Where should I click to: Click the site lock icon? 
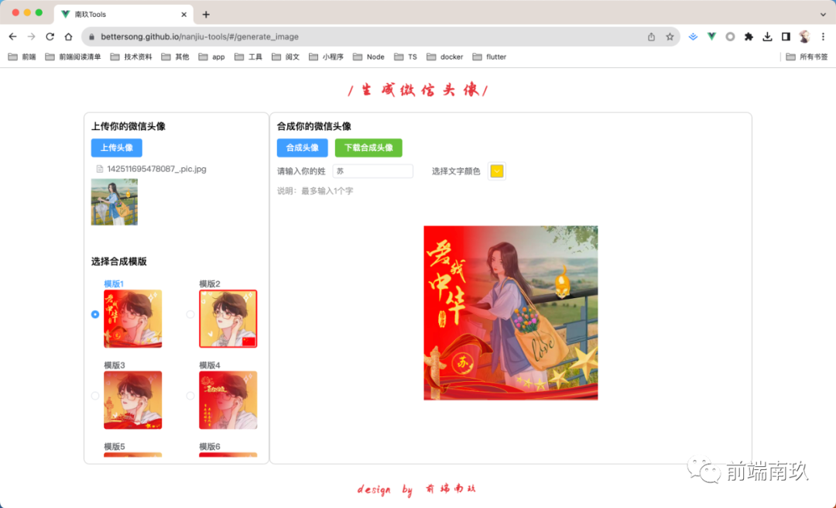91,37
